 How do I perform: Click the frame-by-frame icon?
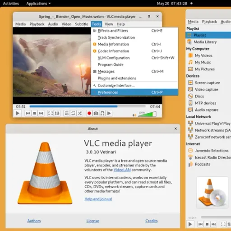click(109, 113)
